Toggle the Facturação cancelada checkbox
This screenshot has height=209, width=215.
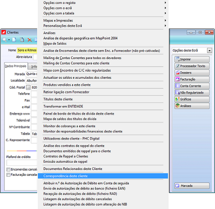click(8, 175)
